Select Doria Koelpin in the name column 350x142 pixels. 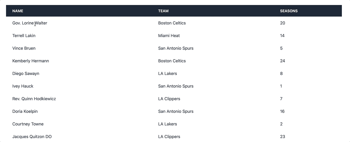[x=25, y=111]
